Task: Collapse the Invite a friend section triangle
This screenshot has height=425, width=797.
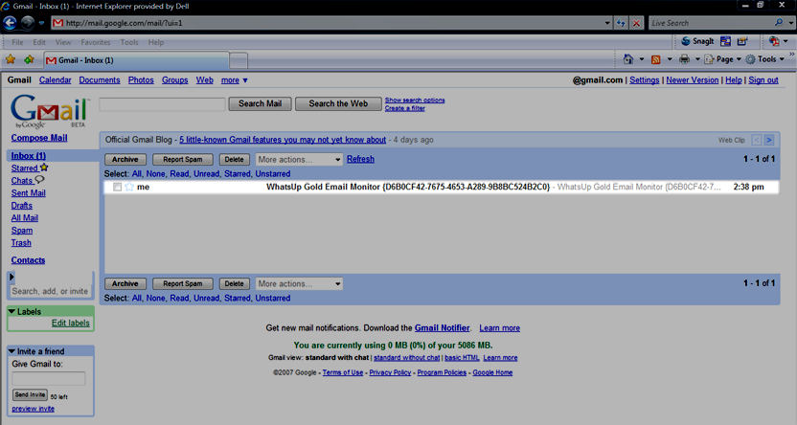Action: coord(11,351)
